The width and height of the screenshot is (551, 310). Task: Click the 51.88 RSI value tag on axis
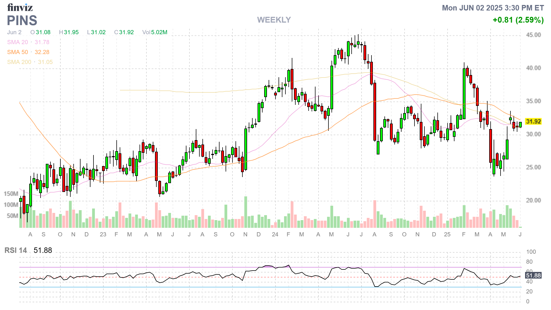[x=533, y=275]
